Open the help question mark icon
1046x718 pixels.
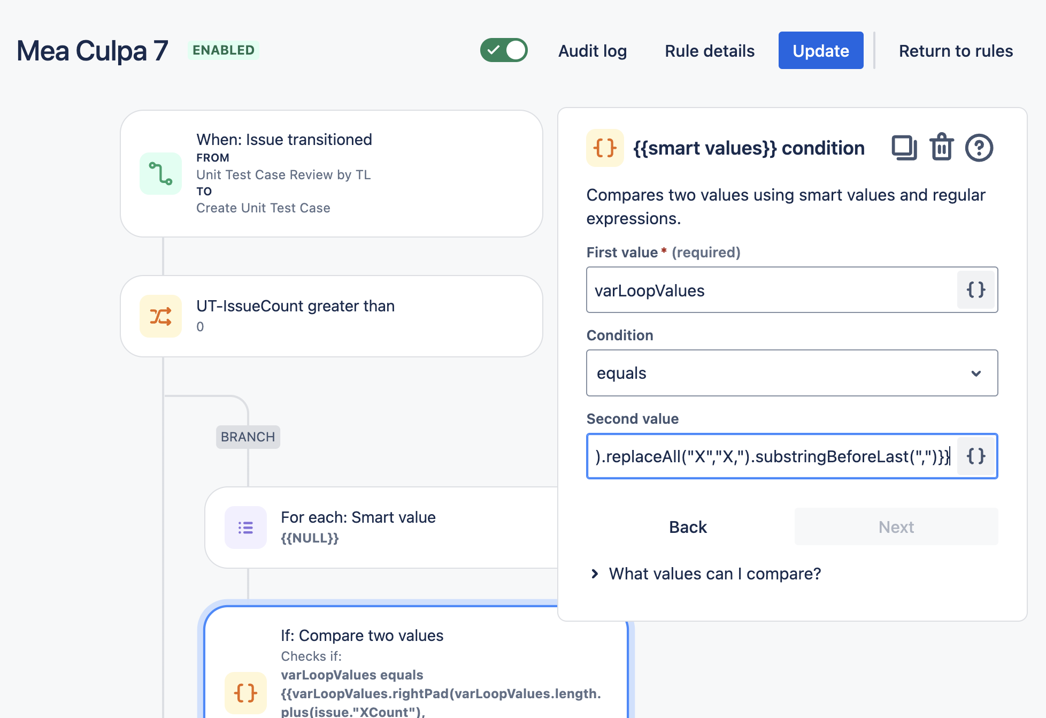pos(979,148)
